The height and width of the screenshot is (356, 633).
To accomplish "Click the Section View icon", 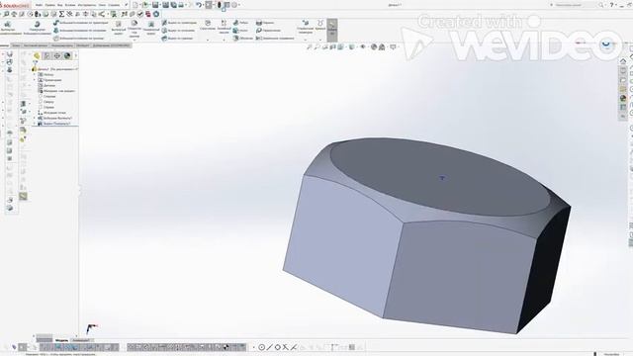I will (333, 47).
